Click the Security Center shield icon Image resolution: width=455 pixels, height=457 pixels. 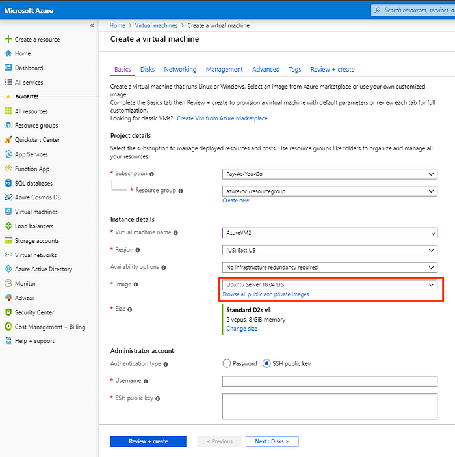(8, 312)
